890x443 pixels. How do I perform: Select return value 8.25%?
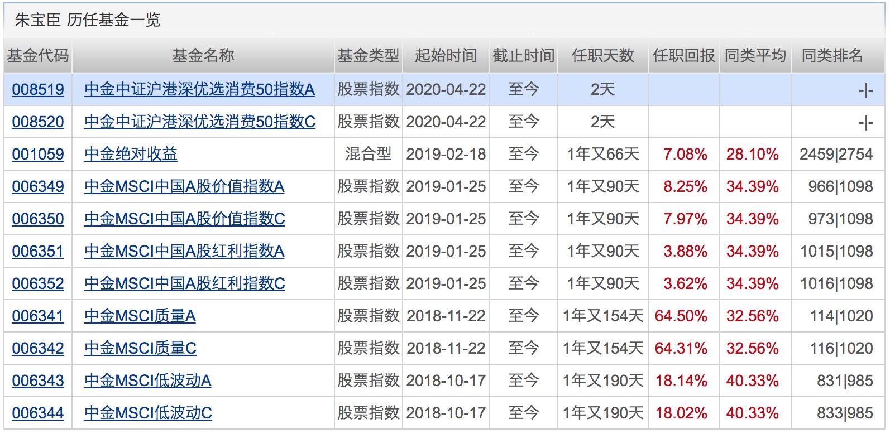click(x=685, y=186)
